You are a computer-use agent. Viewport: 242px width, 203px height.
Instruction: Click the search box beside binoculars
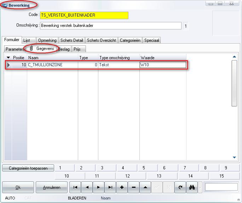(x=221, y=187)
